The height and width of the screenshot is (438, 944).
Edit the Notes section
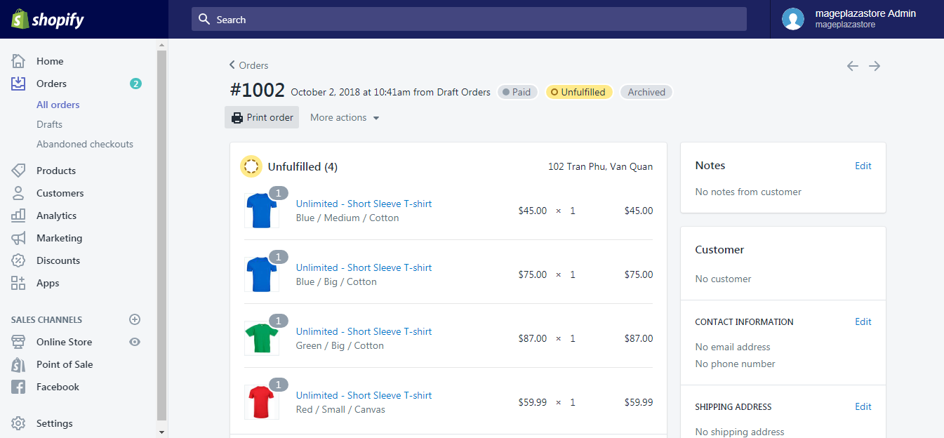[x=863, y=166]
